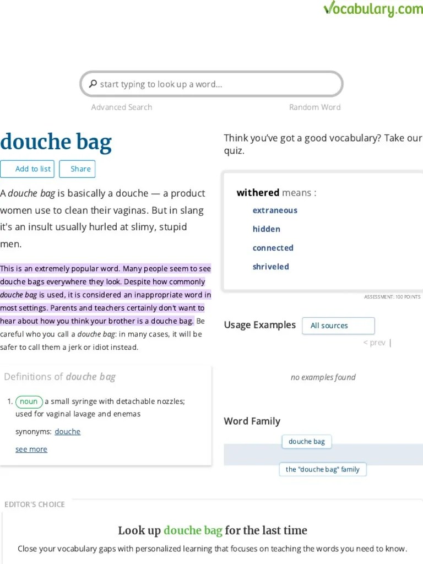Screen dimensions: 423x564
Task: Open Advanced Search
Action: tap(121, 107)
